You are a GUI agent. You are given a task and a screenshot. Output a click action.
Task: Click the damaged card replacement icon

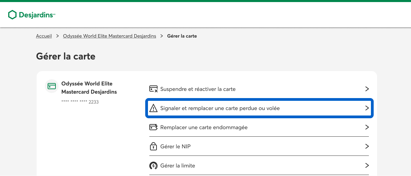(153, 127)
